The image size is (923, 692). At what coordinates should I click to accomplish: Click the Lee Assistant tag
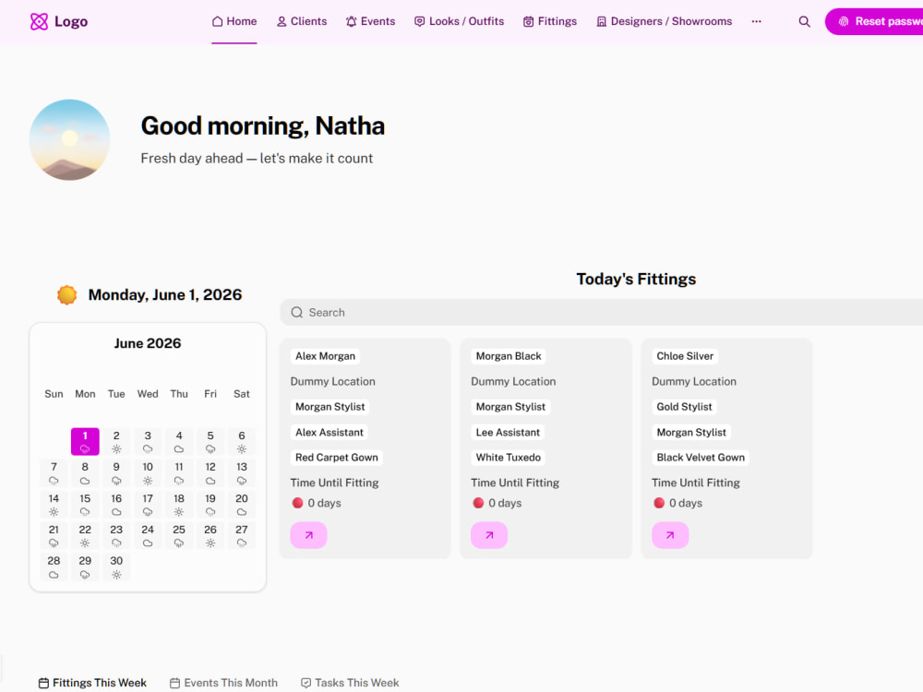(508, 432)
